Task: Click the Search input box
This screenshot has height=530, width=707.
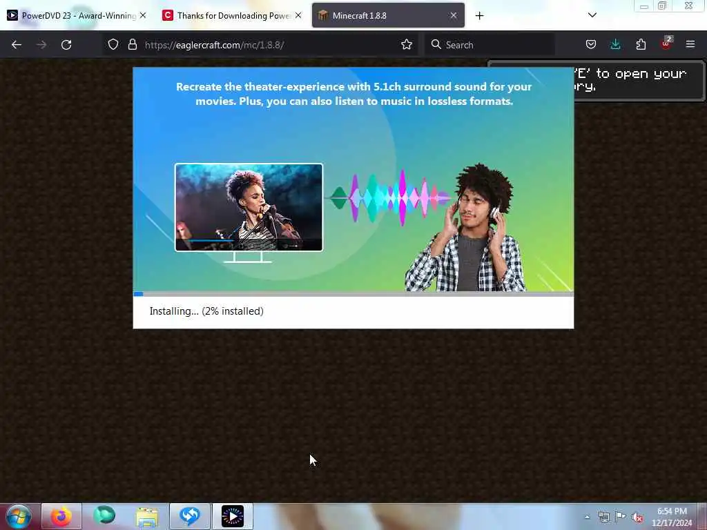Action: 490,45
